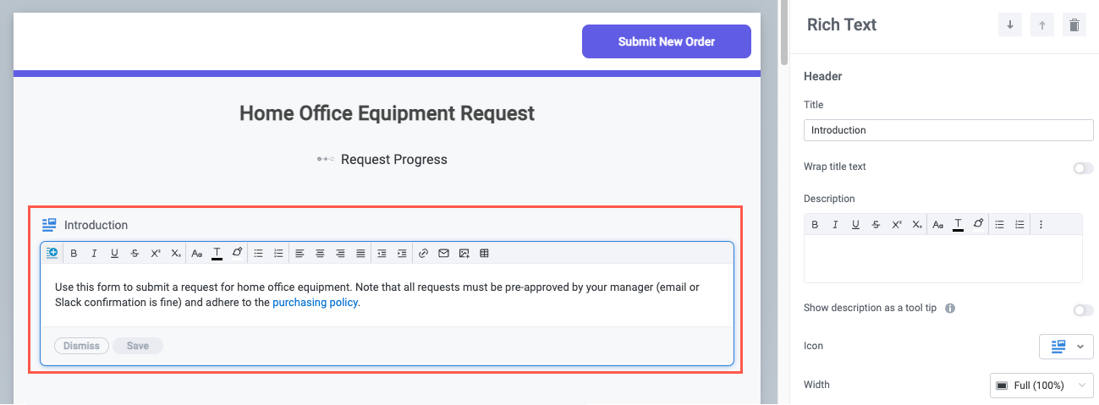Delete the Rich Text component with trash icon
The width and height of the screenshot is (1099, 405).
pyautogui.click(x=1074, y=25)
